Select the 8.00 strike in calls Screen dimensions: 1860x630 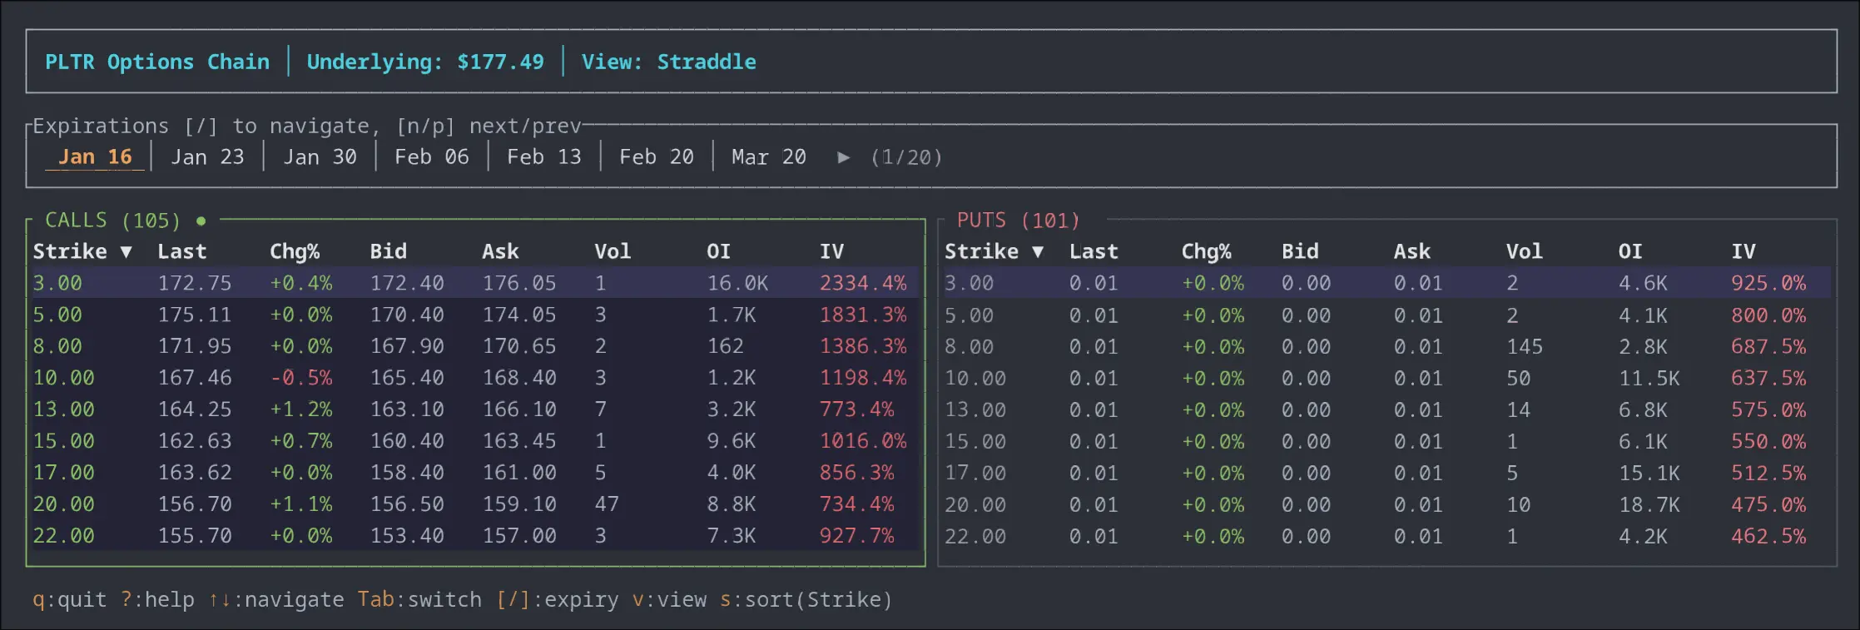57,346
